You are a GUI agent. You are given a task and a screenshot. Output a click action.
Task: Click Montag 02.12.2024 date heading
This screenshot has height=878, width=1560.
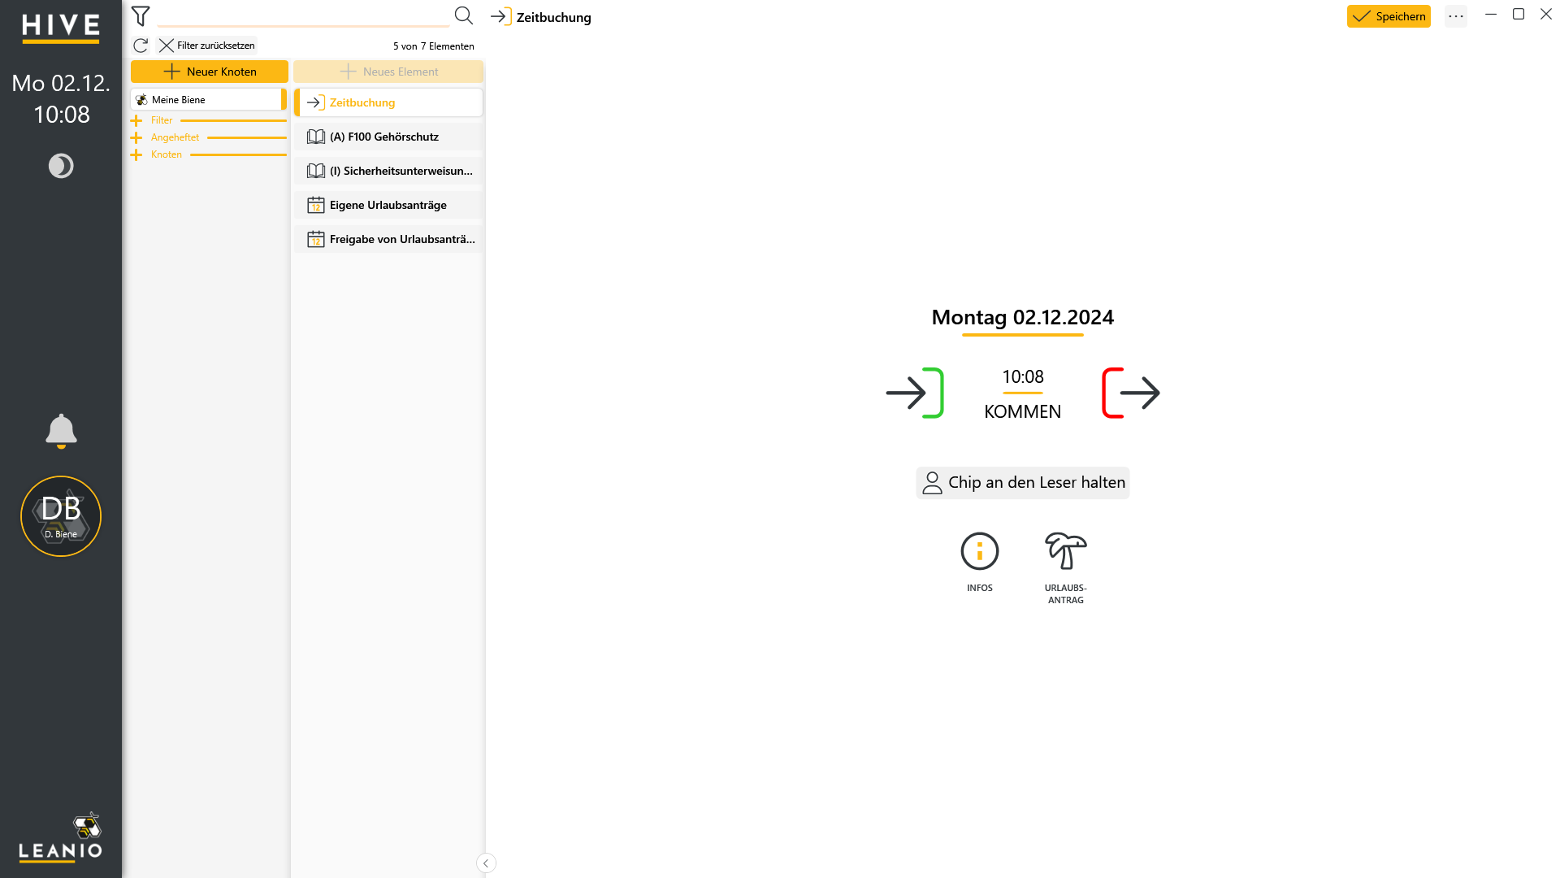pyautogui.click(x=1022, y=318)
